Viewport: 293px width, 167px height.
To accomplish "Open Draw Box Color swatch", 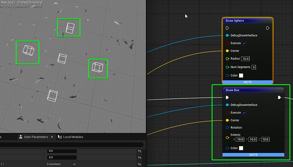I will [241, 148].
